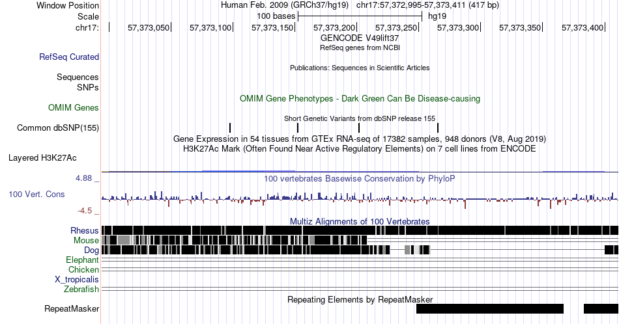This screenshot has width=619, height=324.
Task: Click the 57,373,350 ruler position
Action: (x=520, y=27)
